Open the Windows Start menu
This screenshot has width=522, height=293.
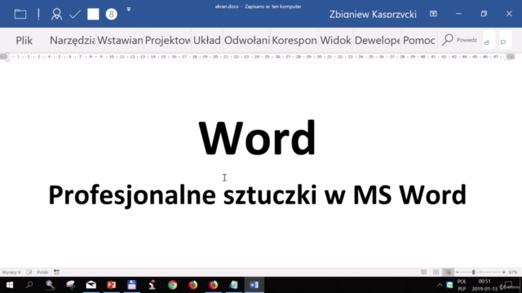[x=9, y=285]
